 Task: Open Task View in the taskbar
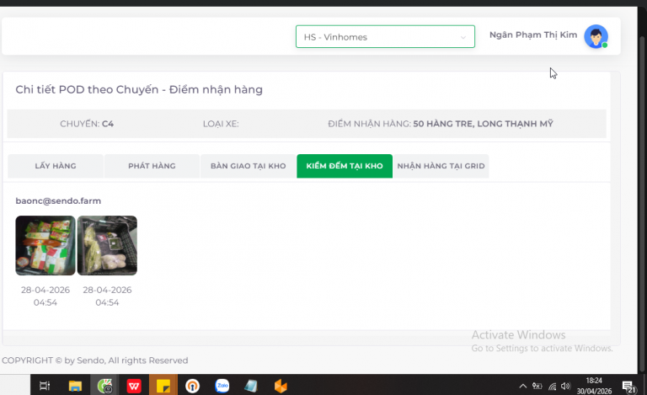[45, 386]
